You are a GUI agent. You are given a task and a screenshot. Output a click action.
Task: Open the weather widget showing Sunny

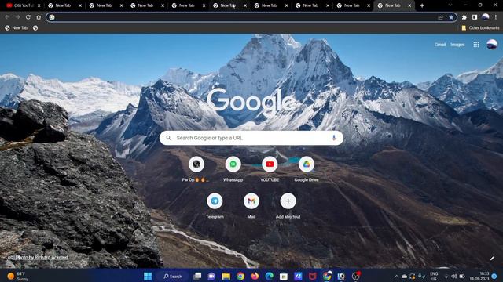click(x=17, y=277)
